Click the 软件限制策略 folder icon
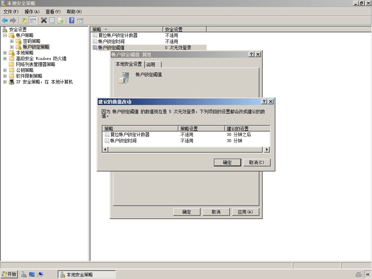The image size is (372, 279). pos(12,76)
